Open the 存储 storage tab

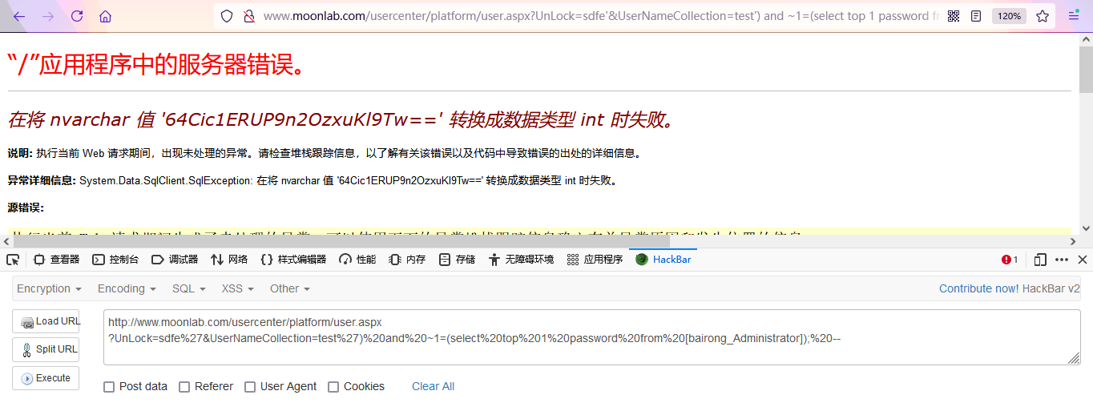[457, 260]
